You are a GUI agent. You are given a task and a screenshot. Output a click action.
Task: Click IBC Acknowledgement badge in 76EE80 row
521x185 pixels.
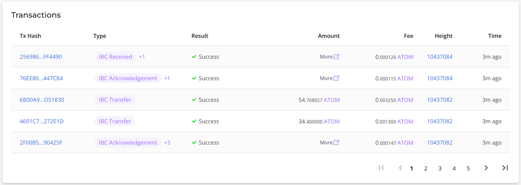tap(128, 78)
